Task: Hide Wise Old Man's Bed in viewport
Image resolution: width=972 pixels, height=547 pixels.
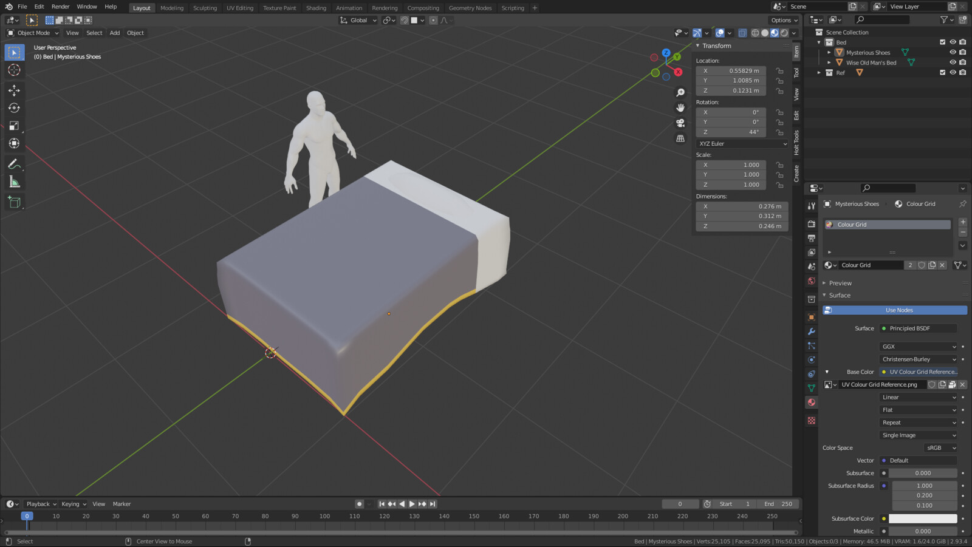Action: [x=953, y=63]
